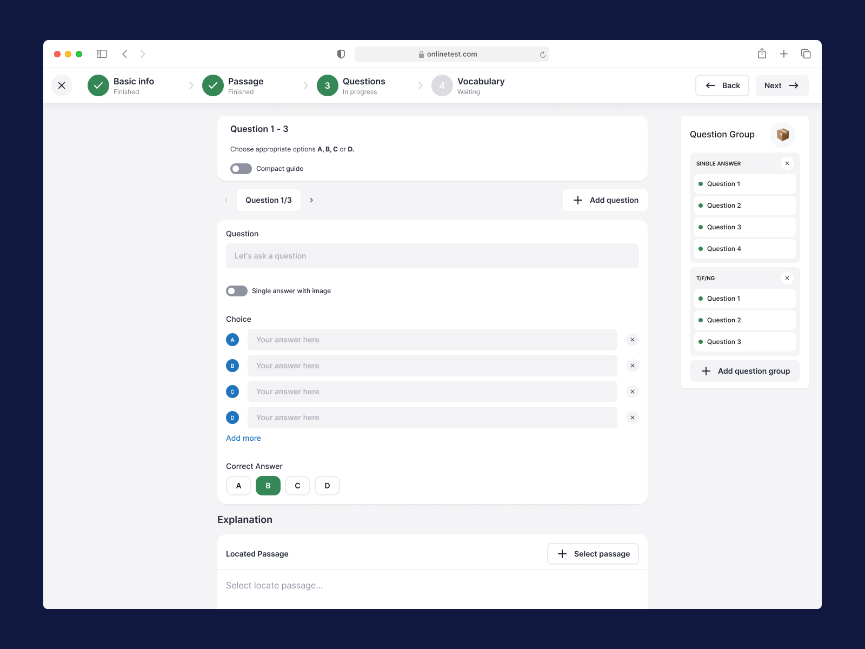Click the exit cross at top left
This screenshot has width=865, height=649.
click(62, 85)
